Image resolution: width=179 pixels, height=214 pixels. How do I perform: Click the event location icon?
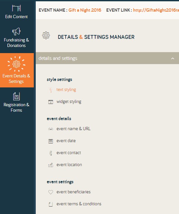51,165
